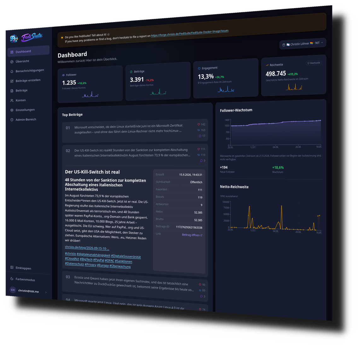Click the reach value 498.745
360x348 pixels.
pos(276,74)
